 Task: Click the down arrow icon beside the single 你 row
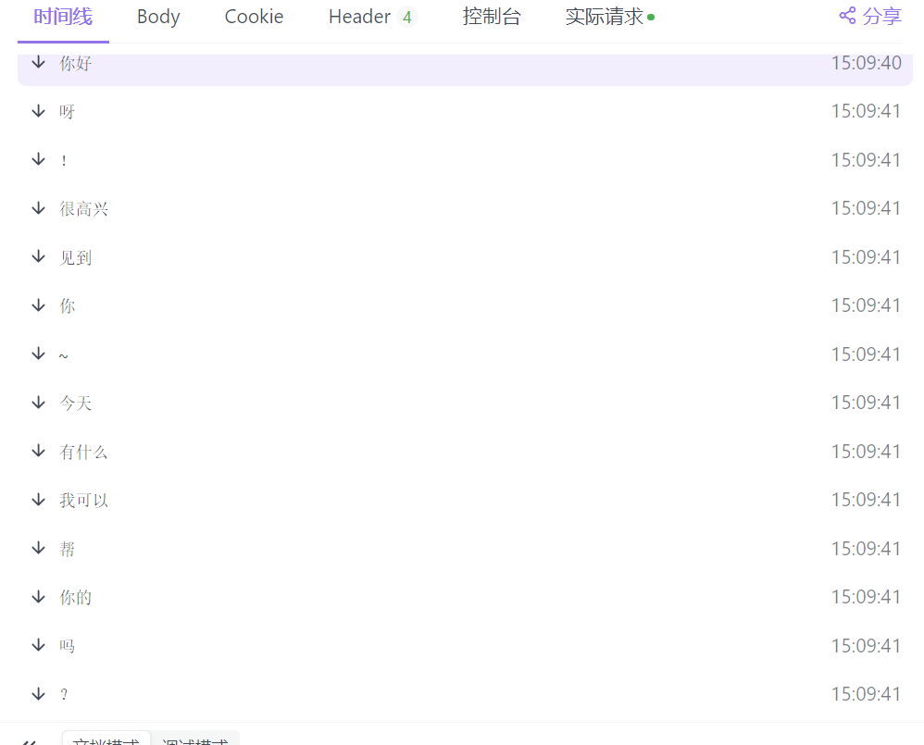pos(38,305)
